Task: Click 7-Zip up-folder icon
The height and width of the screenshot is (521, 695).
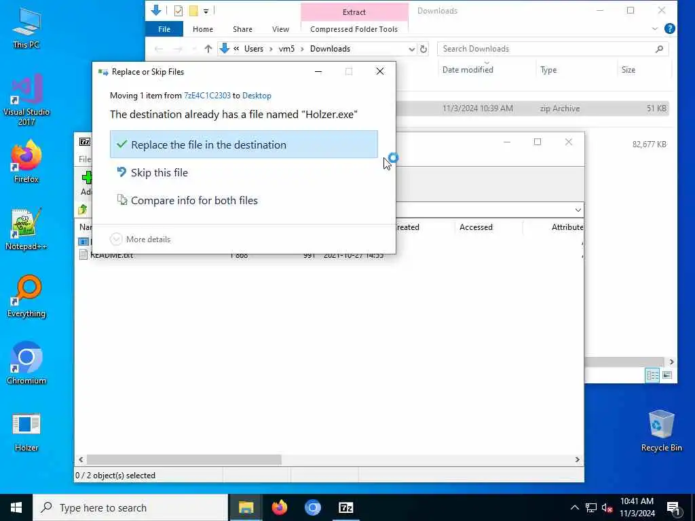Action: click(83, 210)
